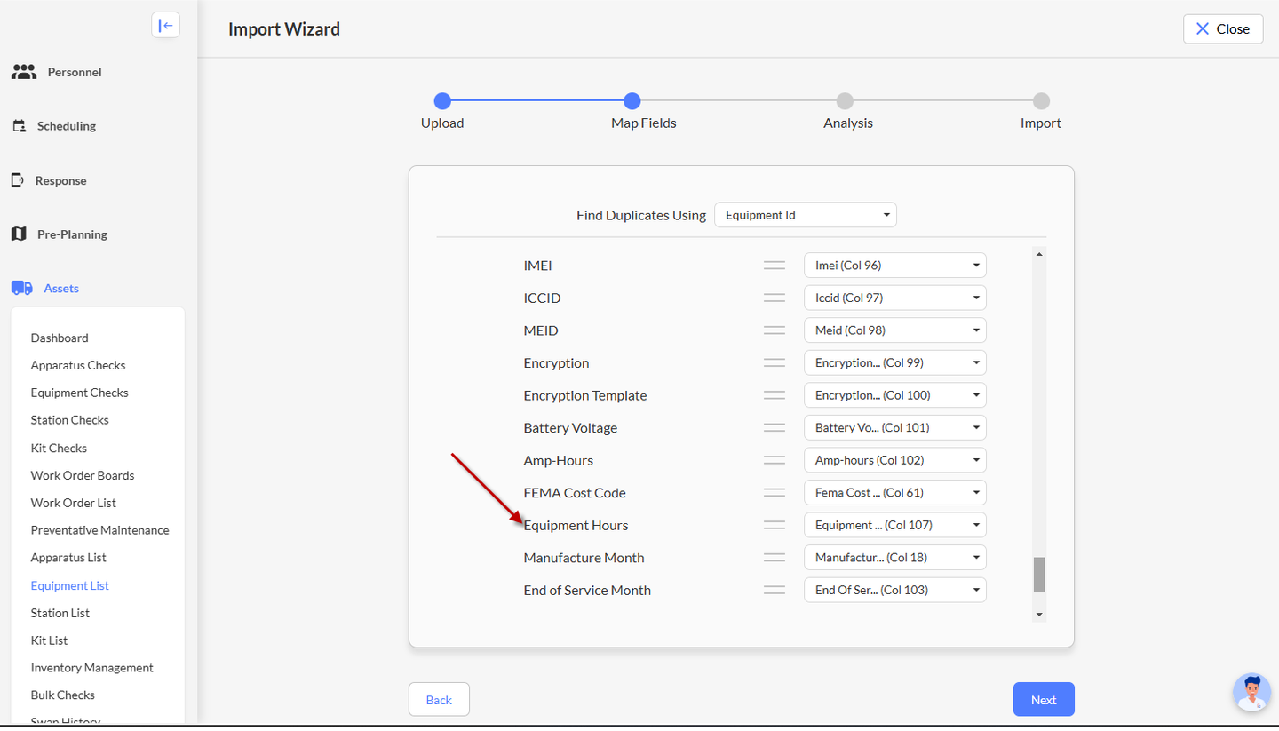
Task: Click the field list scrollbar thumb
Action: [x=1039, y=575]
